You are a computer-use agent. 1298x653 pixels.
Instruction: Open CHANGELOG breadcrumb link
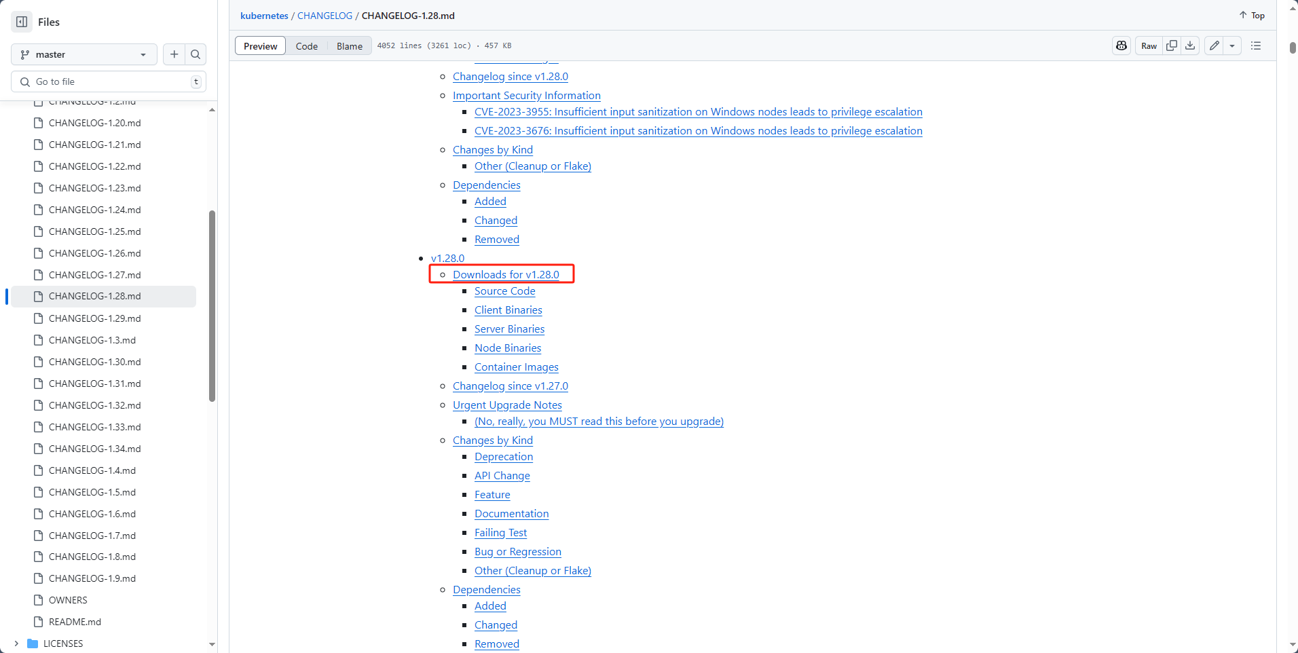(x=325, y=16)
